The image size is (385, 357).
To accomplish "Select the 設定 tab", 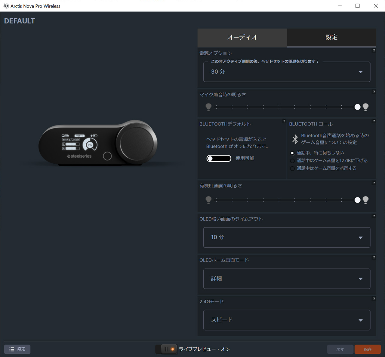I will coord(331,38).
